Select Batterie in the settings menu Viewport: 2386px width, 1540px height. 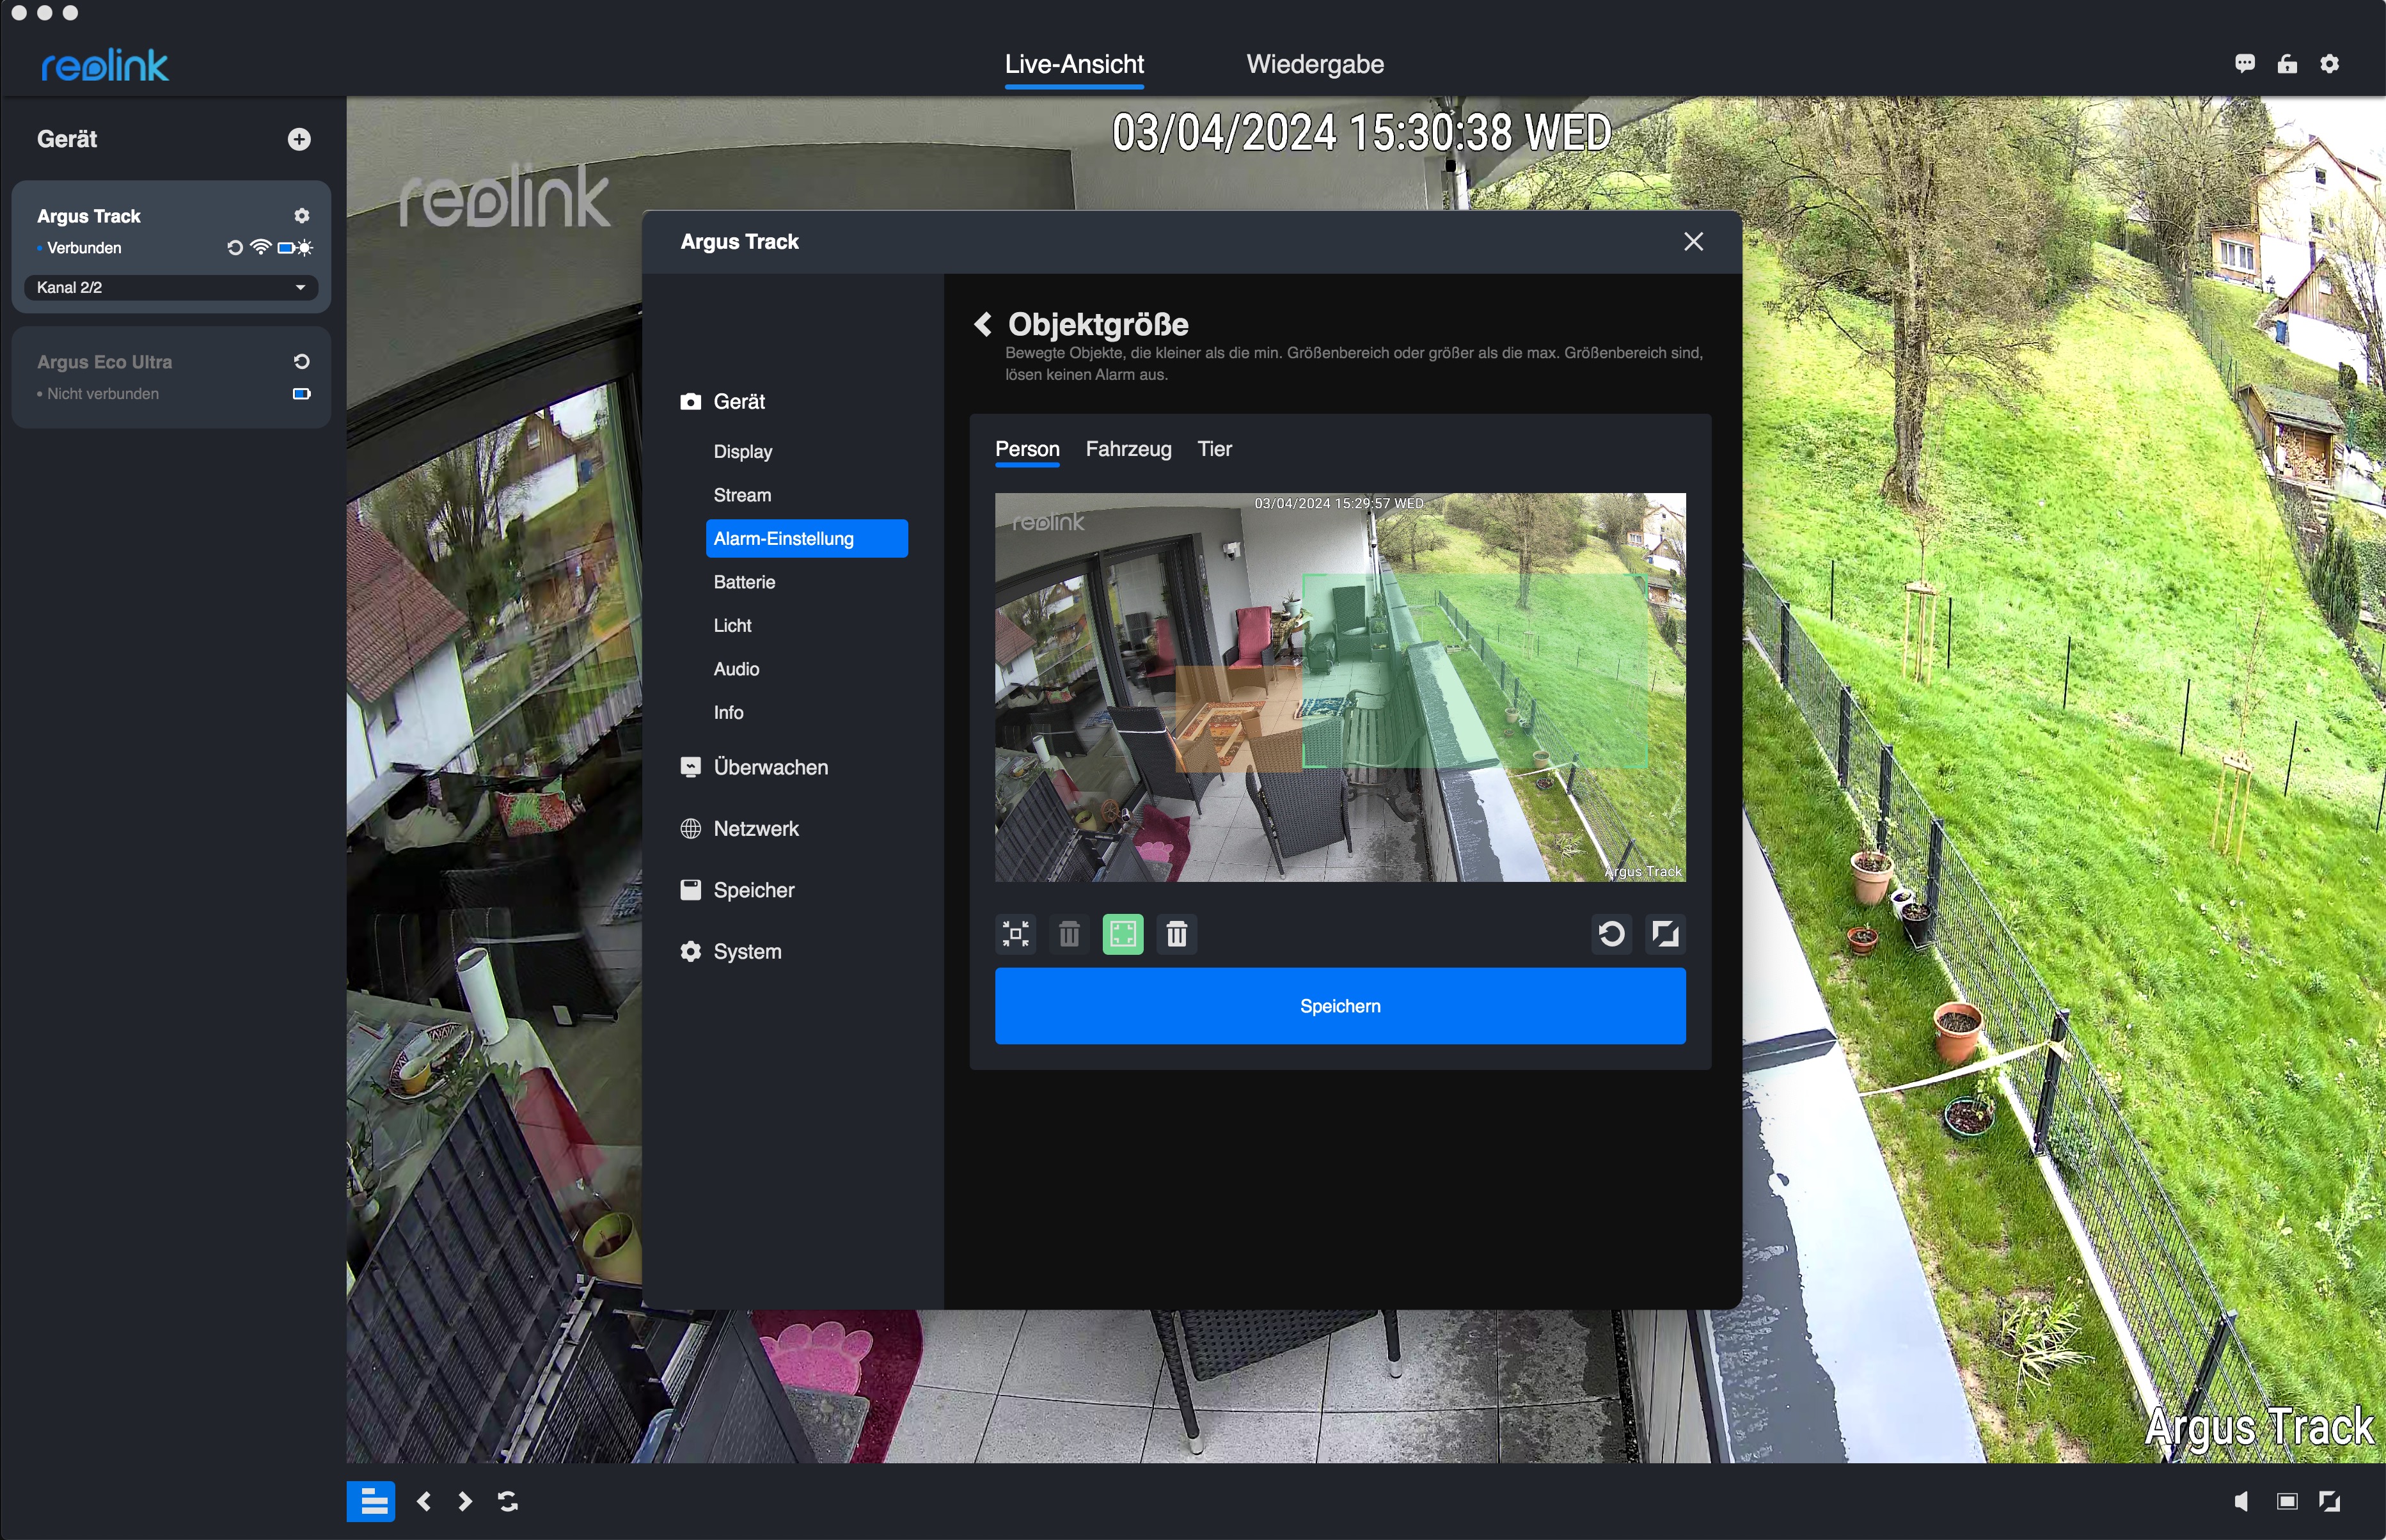[744, 582]
